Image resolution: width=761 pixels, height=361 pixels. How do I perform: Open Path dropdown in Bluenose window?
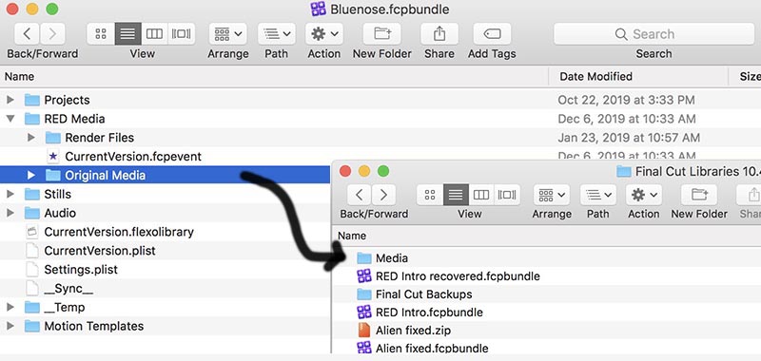click(x=277, y=34)
